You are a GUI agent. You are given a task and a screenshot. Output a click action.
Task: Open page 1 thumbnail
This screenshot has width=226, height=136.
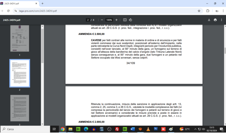point(20,38)
